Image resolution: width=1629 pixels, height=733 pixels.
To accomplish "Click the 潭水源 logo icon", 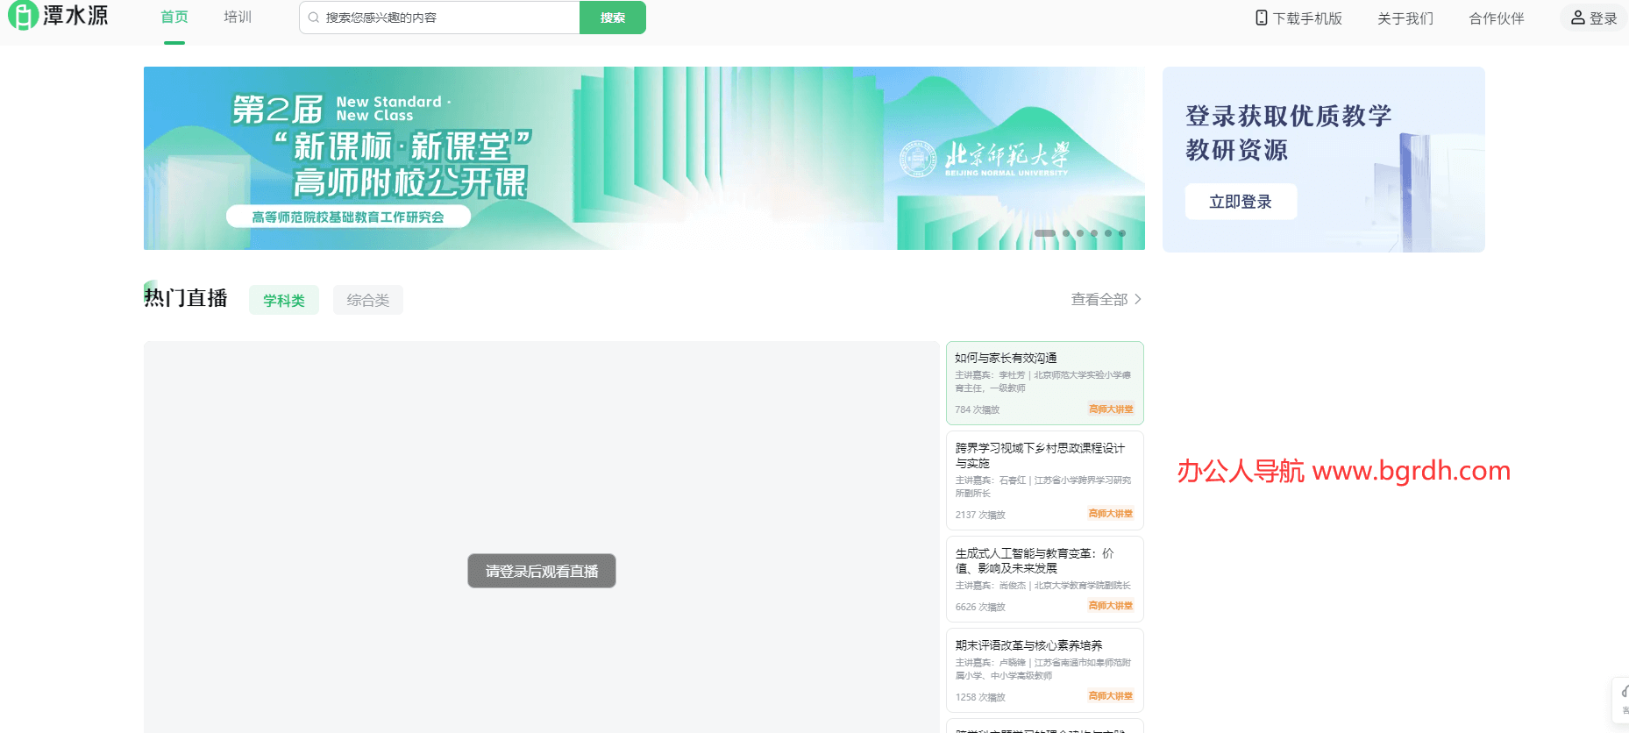I will click(x=22, y=16).
